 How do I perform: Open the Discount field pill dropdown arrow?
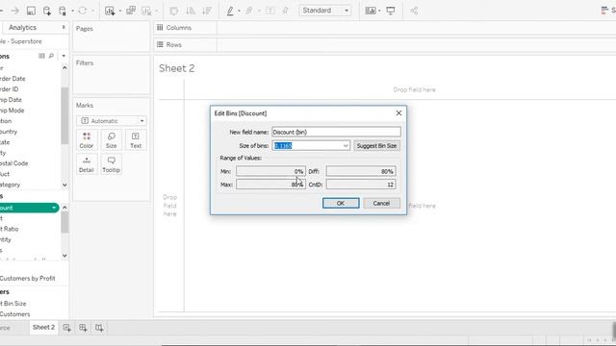(x=54, y=208)
